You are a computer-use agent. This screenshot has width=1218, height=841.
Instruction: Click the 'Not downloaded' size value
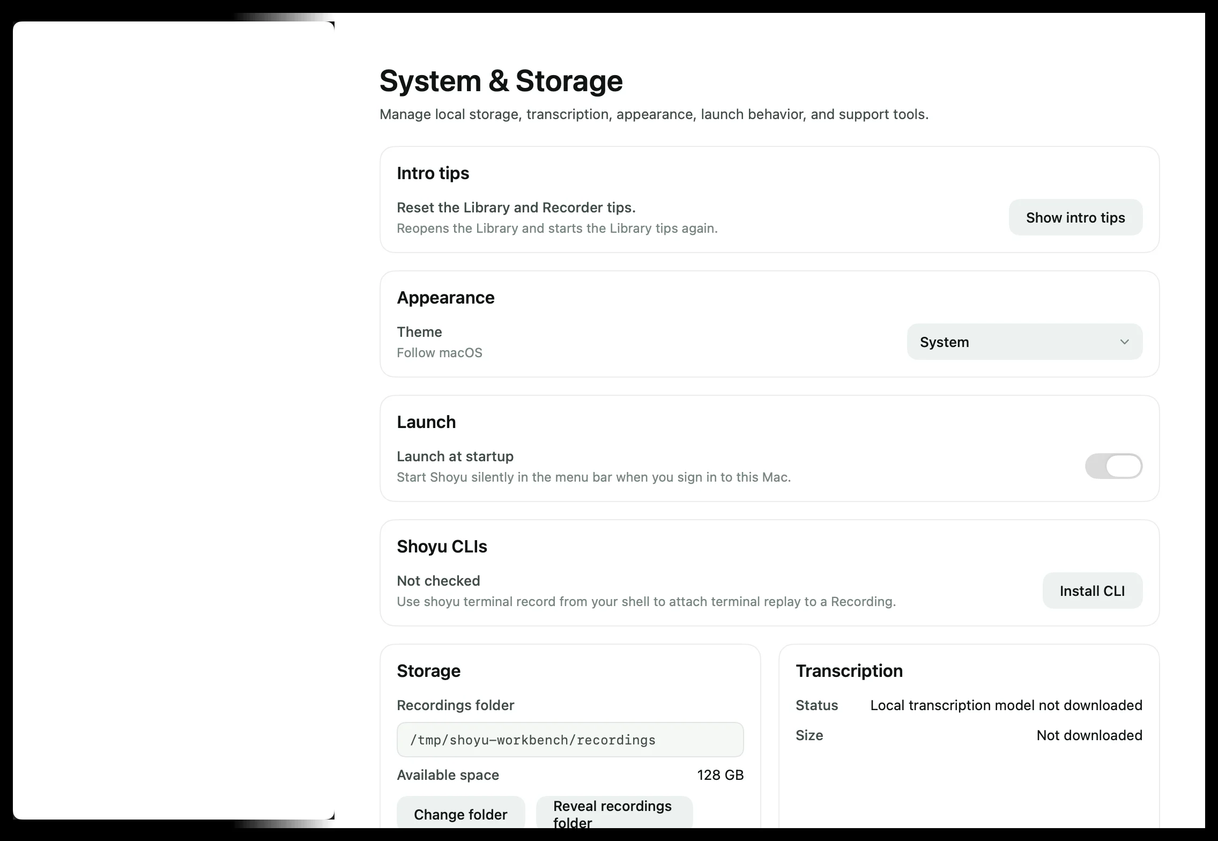(x=1089, y=735)
